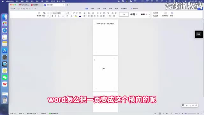Apply the font color A swatch
The height and width of the screenshot is (115, 204).
coord(80,16)
